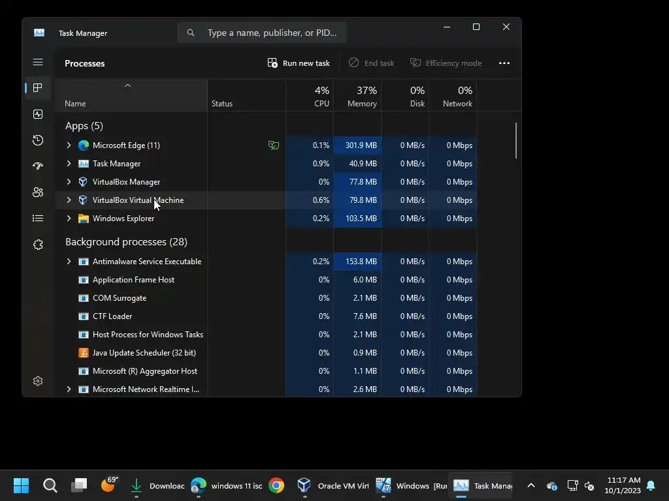Expand the Task Manager process row
Screen dimensions: 669x501
click(x=69, y=164)
